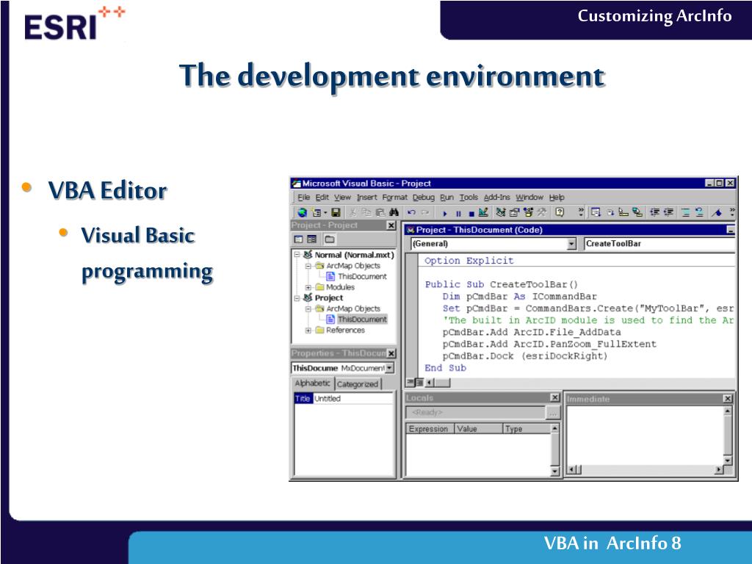This screenshot has width=752, height=564.
Task: Click View Object icon in Project panel
Action: [311, 239]
